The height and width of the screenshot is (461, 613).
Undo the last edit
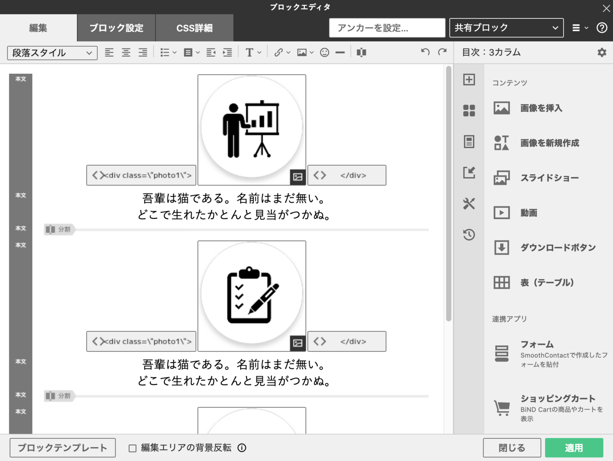(425, 52)
